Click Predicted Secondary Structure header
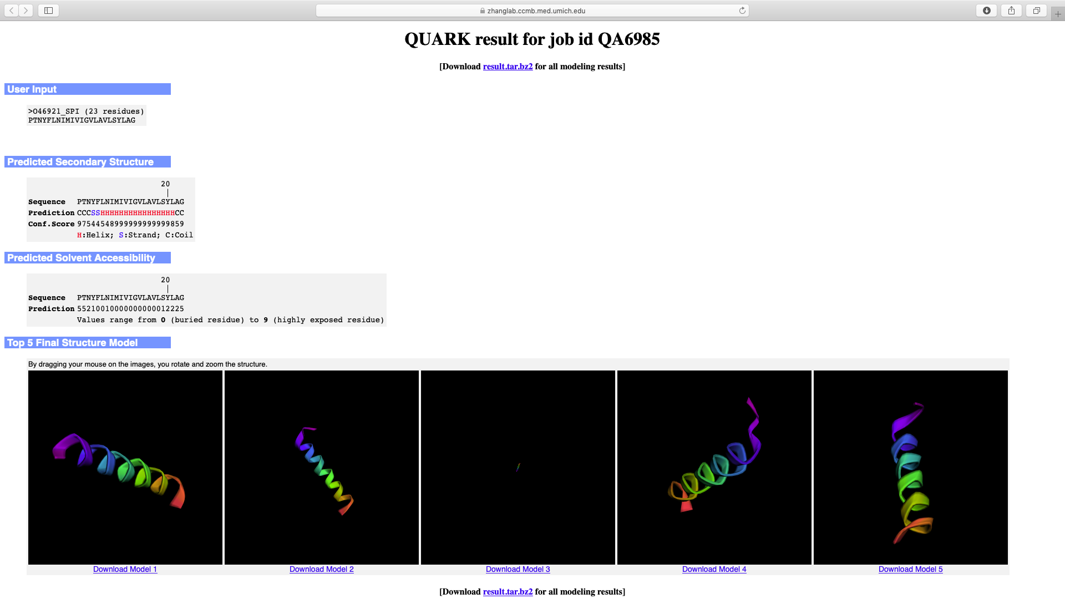Viewport: 1065px width, 599px height. (x=88, y=162)
